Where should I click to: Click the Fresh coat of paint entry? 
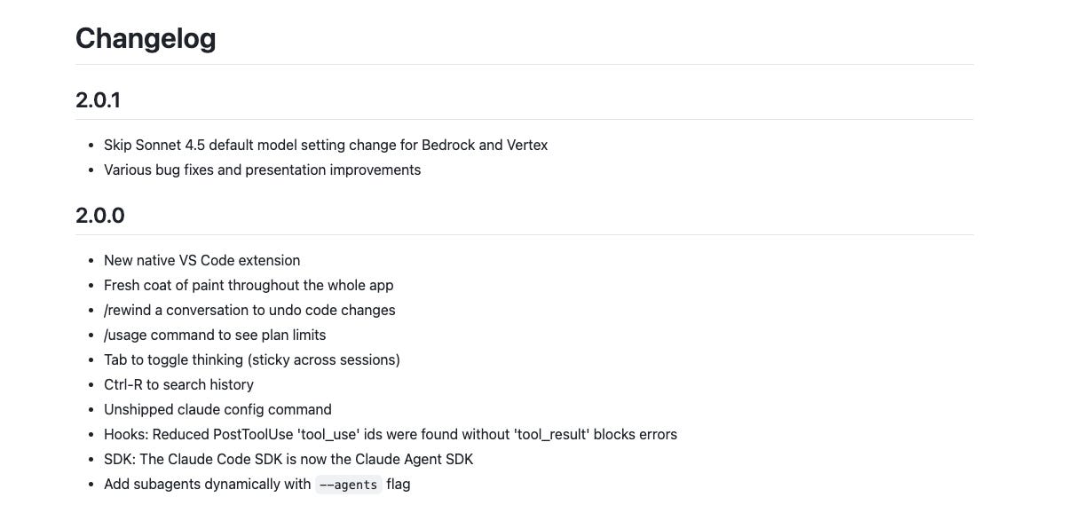click(x=248, y=285)
